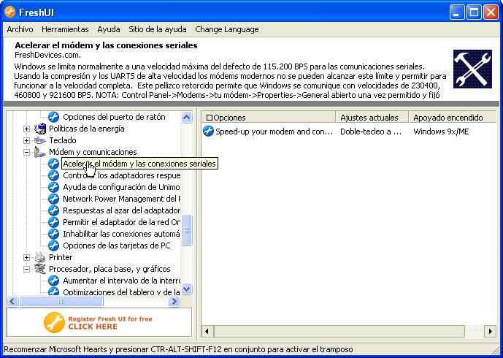503x358 pixels.
Task: Toggle the Opciones column header checkbox
Action: [209, 118]
